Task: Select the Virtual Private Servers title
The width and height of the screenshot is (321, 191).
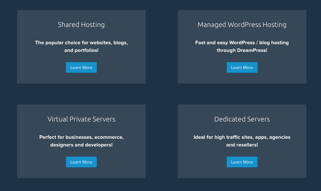Action: point(81,119)
